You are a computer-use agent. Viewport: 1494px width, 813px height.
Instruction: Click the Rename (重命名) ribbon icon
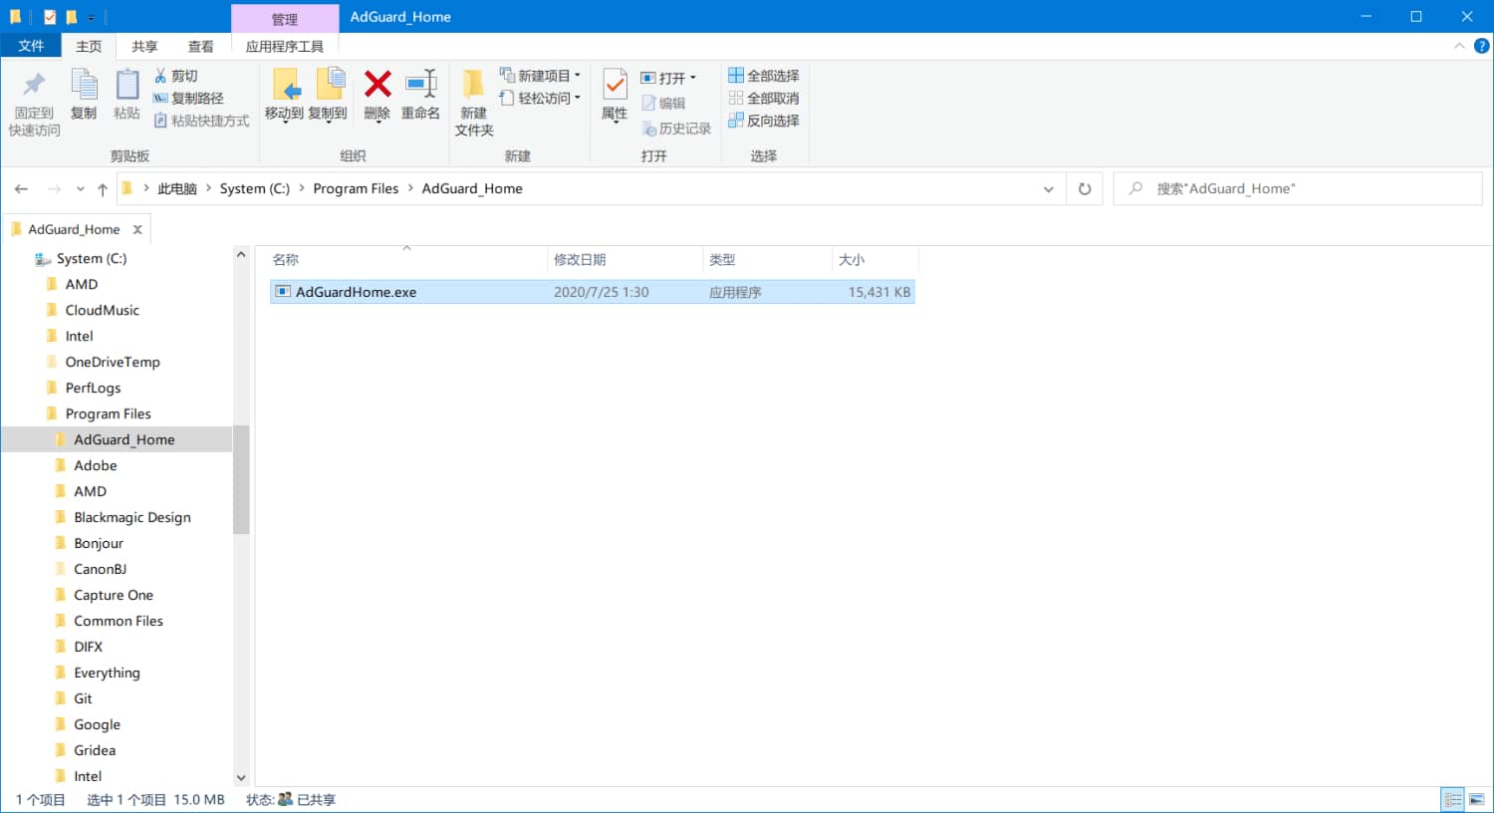tap(420, 85)
